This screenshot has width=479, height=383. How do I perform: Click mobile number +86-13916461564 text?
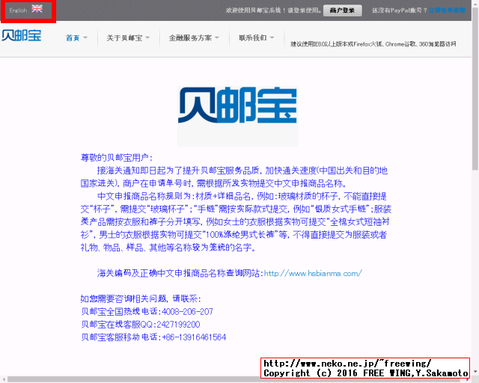click(194, 337)
